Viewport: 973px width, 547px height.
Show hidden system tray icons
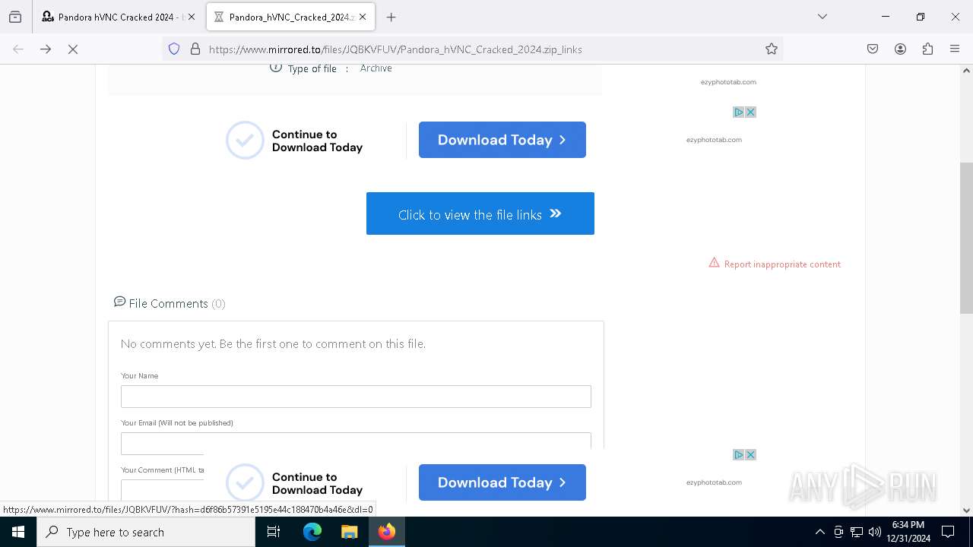819,532
